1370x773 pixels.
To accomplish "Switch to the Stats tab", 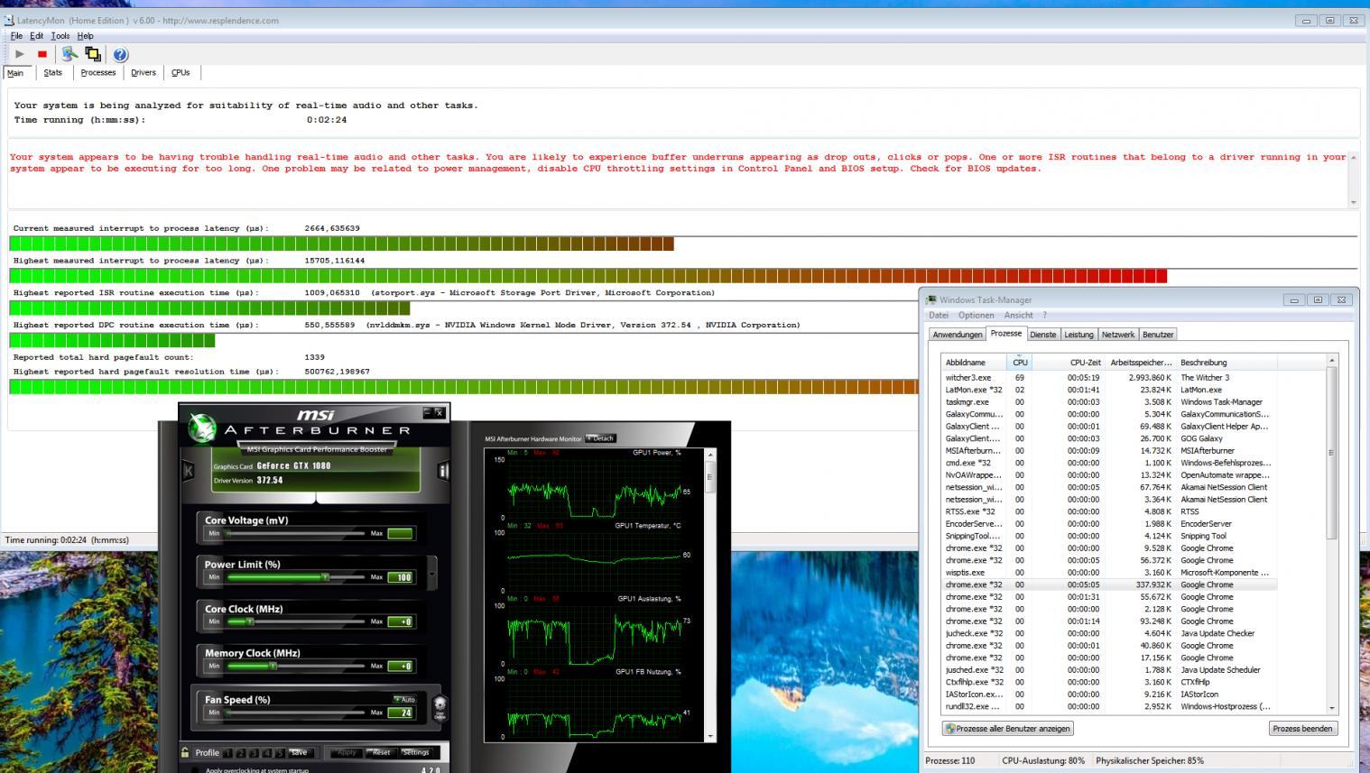I will 53,73.
